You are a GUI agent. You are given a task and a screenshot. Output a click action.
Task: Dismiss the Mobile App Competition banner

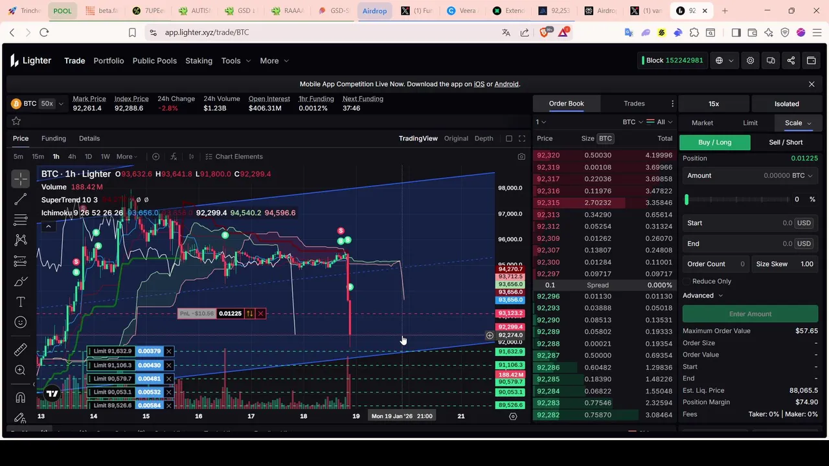coord(812,84)
